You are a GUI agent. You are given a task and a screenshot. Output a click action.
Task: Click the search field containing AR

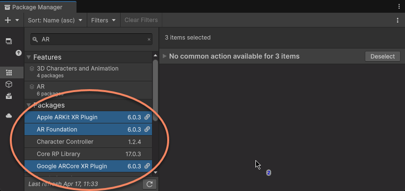[91, 39]
